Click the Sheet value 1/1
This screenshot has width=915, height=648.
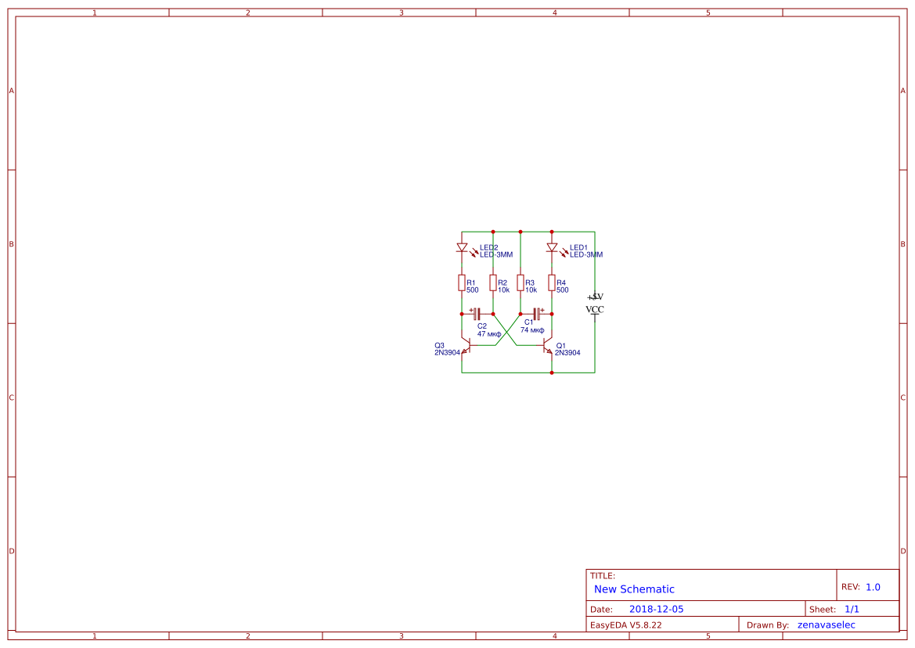853,608
